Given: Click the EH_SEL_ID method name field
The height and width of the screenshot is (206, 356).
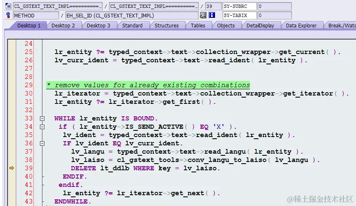Looking at the screenshot, I should 132,15.
